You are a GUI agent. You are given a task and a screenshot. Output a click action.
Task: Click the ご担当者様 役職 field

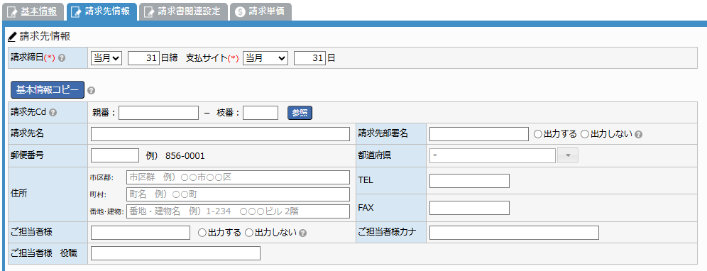click(176, 253)
